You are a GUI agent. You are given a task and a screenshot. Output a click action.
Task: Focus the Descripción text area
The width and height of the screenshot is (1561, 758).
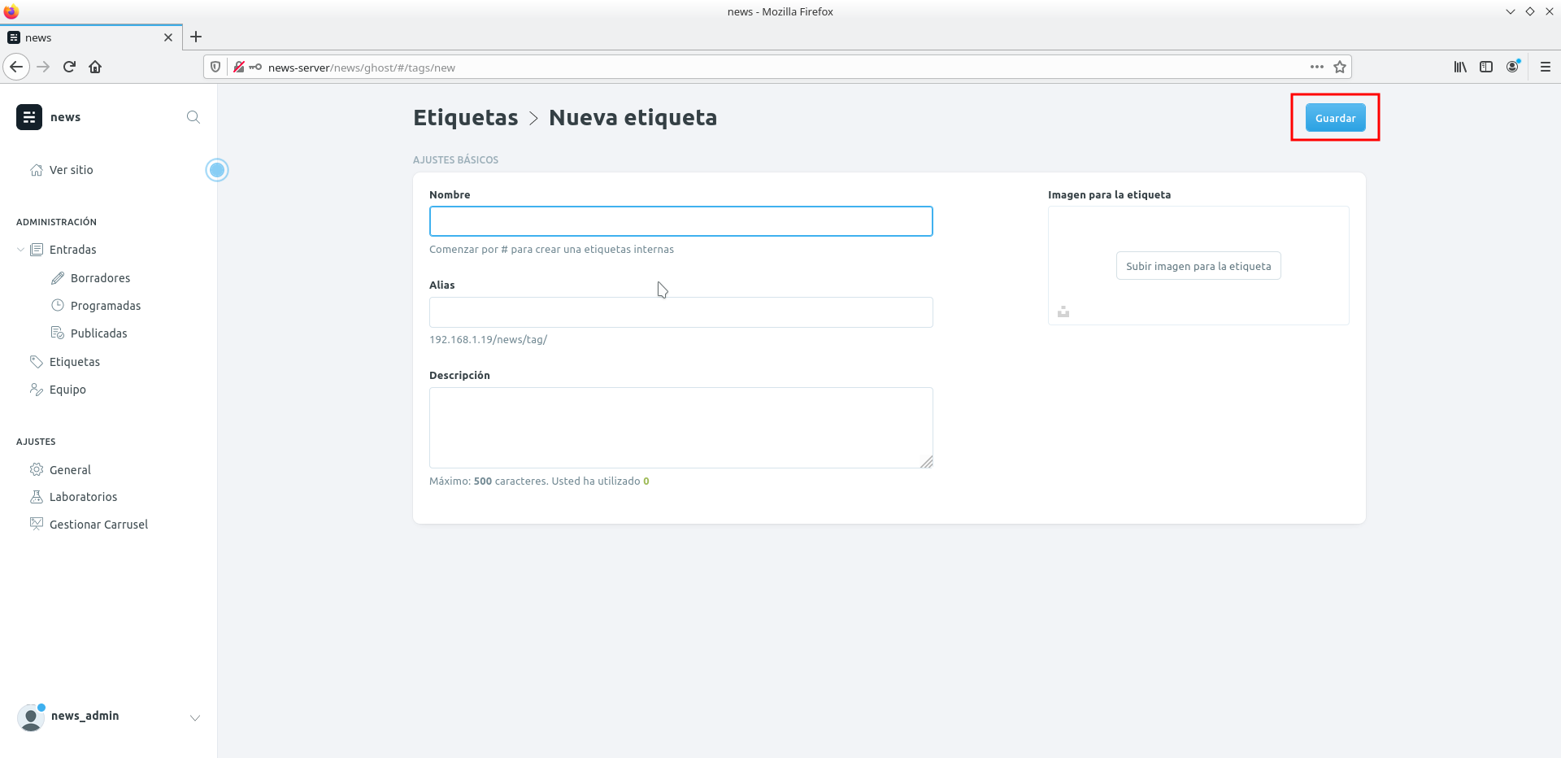(680, 427)
